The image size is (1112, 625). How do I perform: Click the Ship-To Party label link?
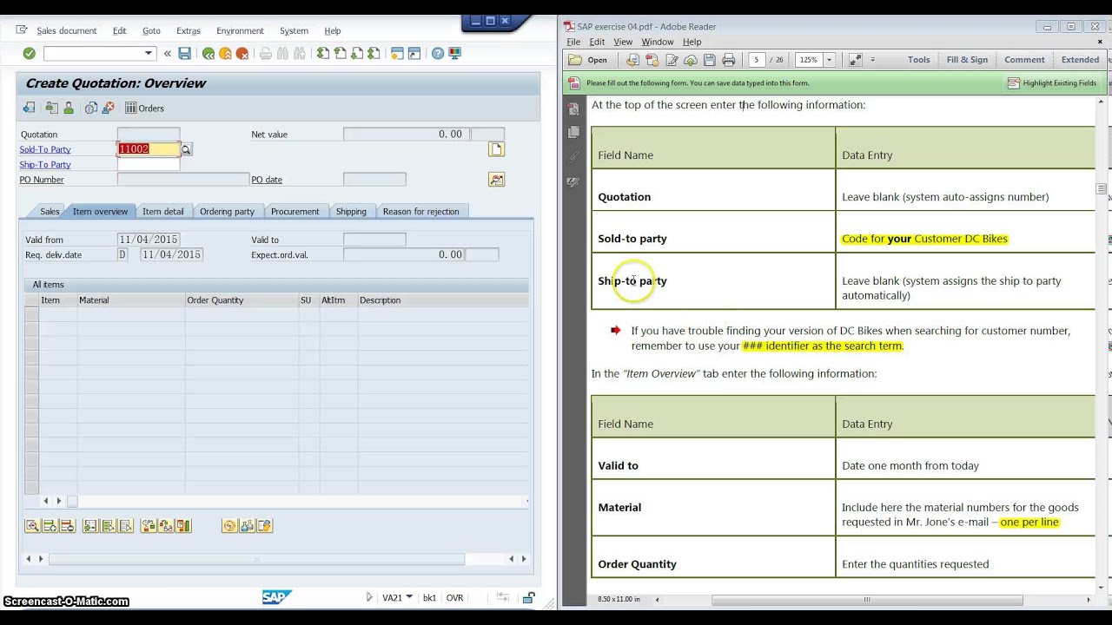pyautogui.click(x=45, y=165)
